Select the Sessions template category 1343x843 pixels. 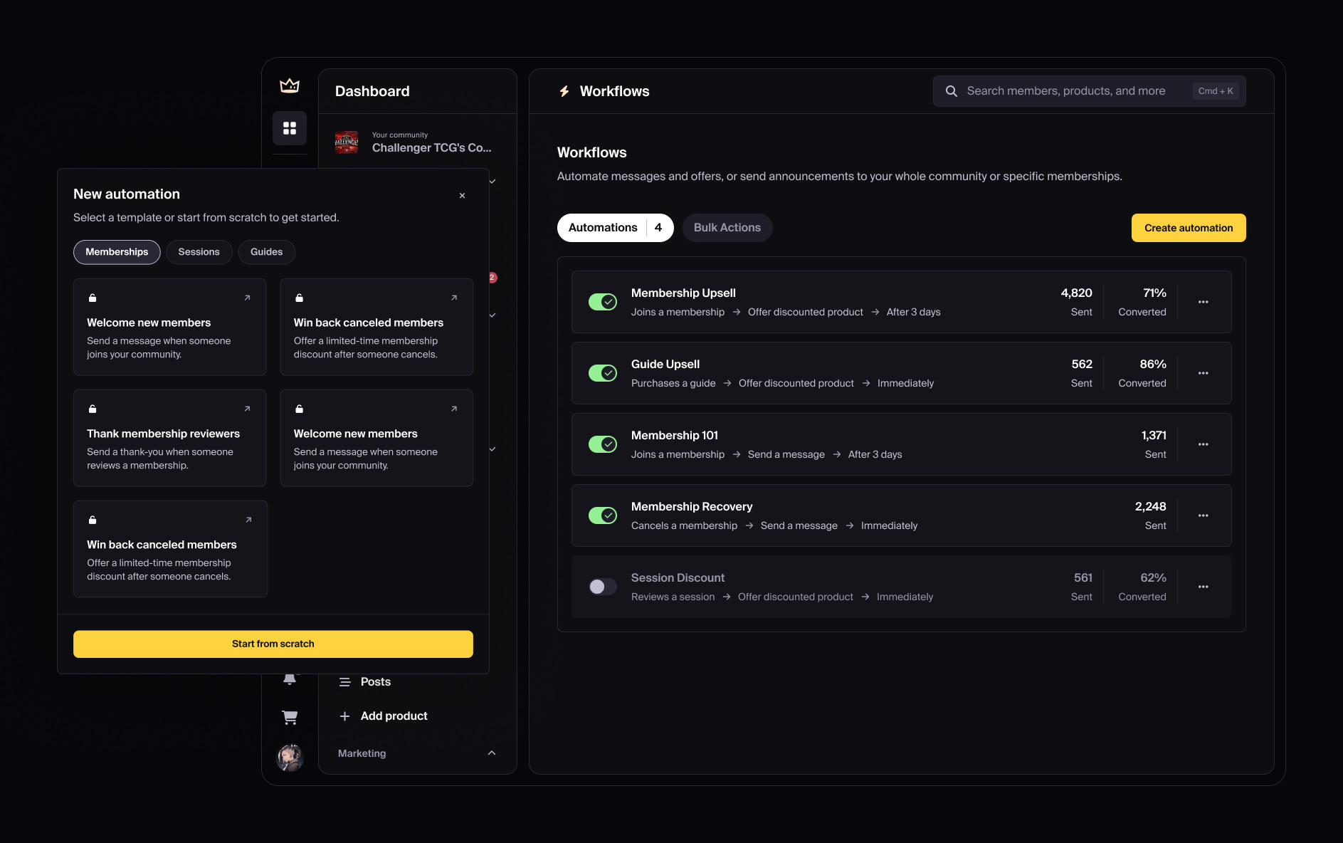(x=199, y=252)
